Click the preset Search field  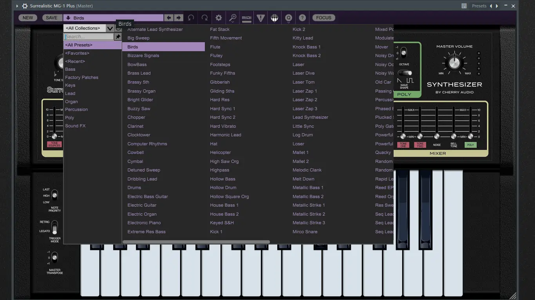tap(89, 37)
